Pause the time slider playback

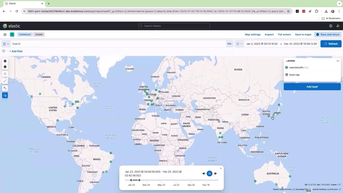(210, 173)
